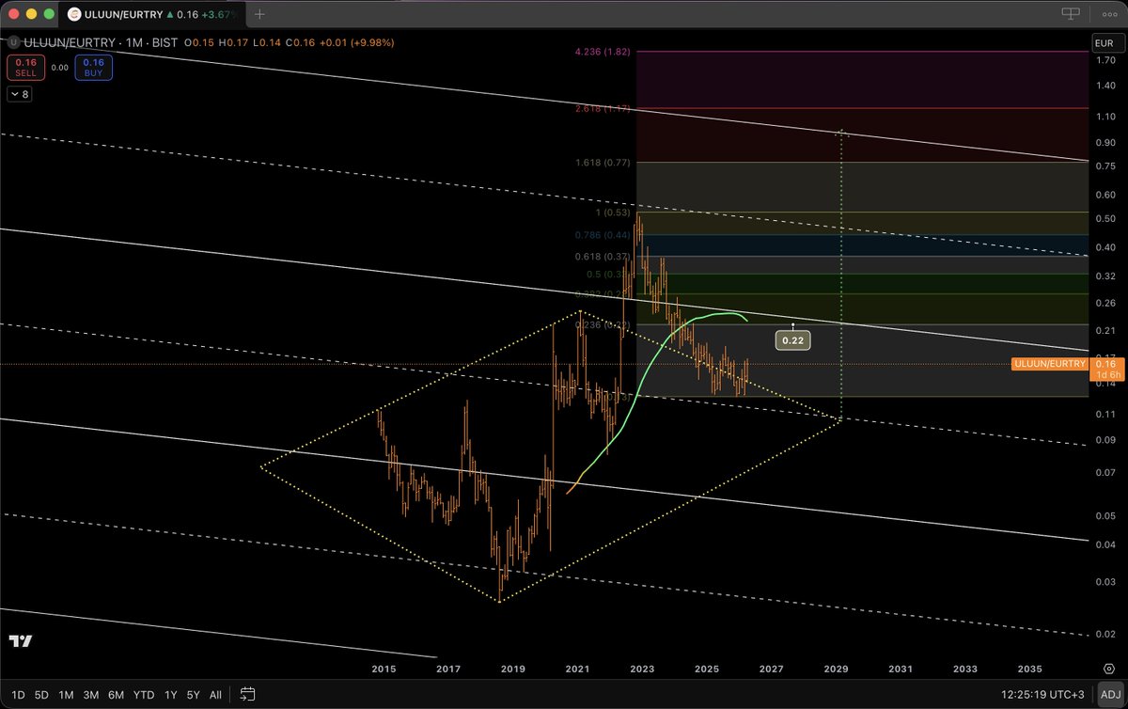This screenshot has height=709, width=1128.
Task: Click the 2015 label on time axis
Action: pos(384,670)
